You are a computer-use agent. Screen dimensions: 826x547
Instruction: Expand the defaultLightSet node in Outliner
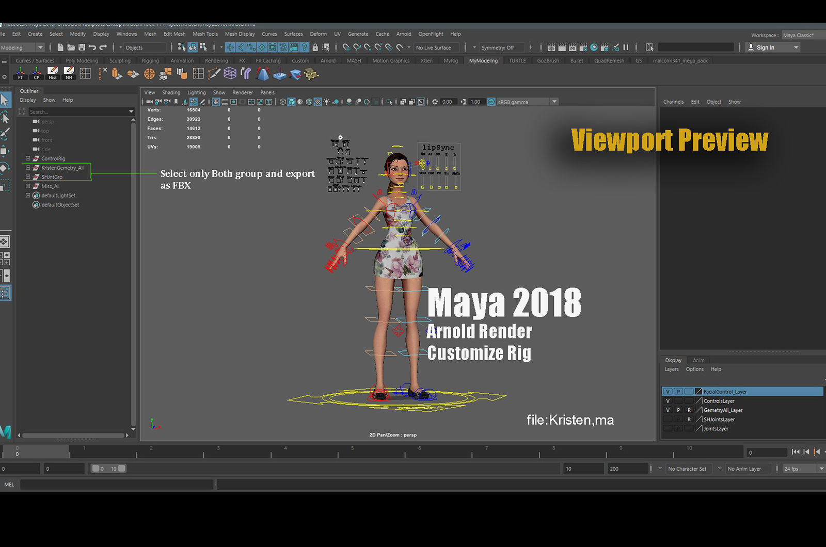(x=28, y=196)
